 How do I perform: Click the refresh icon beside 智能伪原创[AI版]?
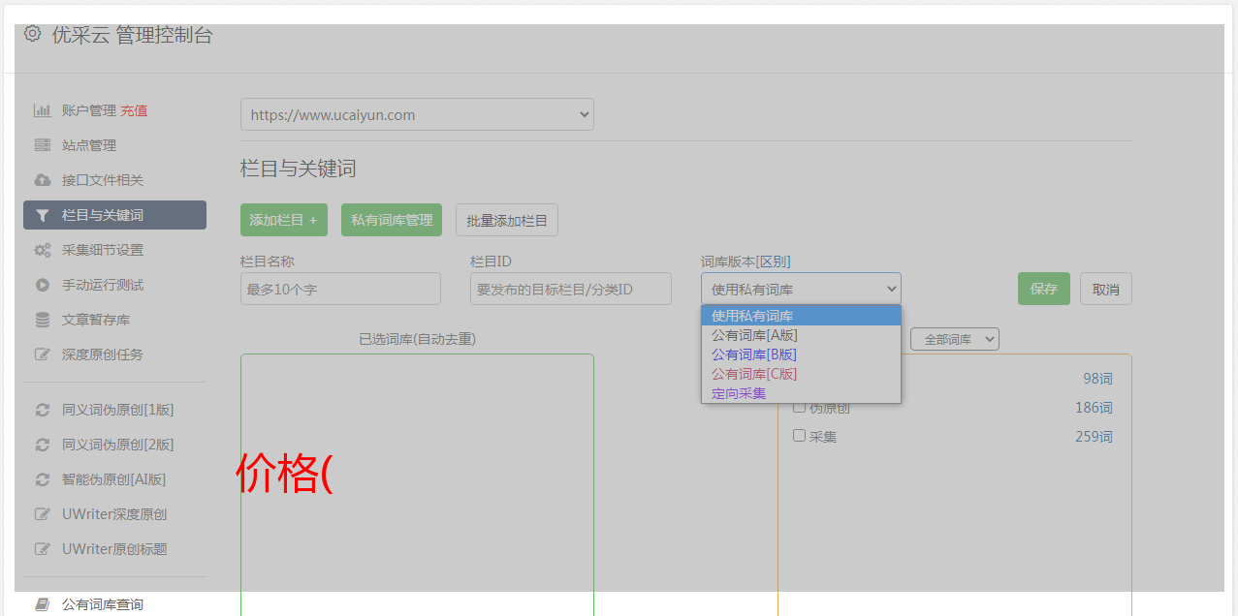[x=42, y=479]
